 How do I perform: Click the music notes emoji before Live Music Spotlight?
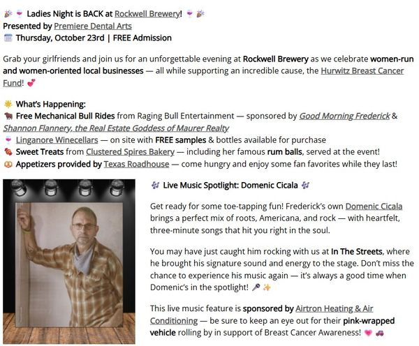pyautogui.click(x=154, y=186)
